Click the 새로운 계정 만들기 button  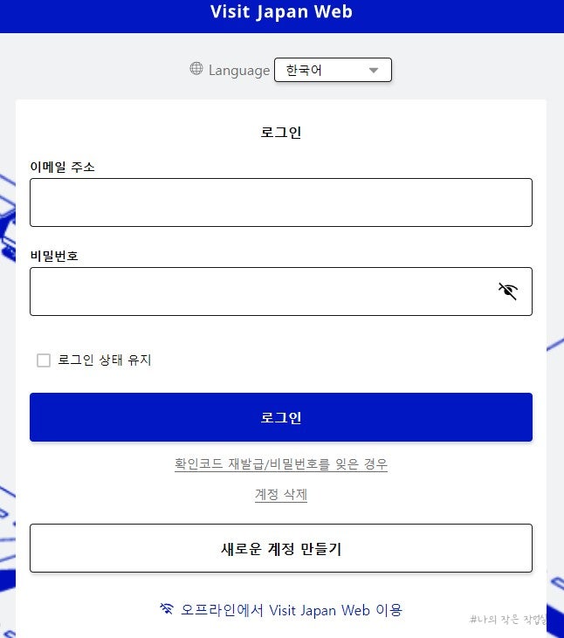tap(281, 548)
